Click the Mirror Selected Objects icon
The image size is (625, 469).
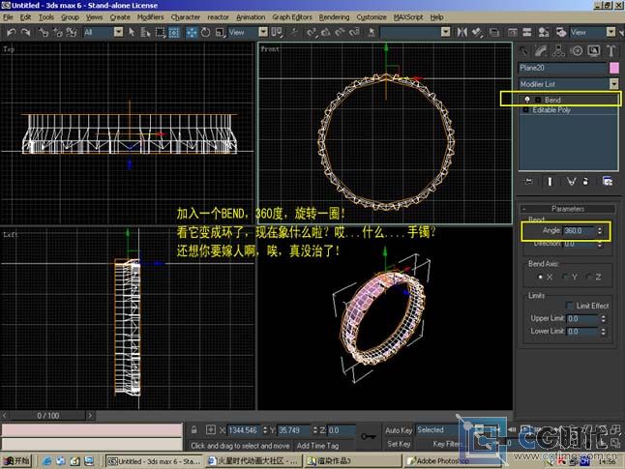[x=461, y=32]
